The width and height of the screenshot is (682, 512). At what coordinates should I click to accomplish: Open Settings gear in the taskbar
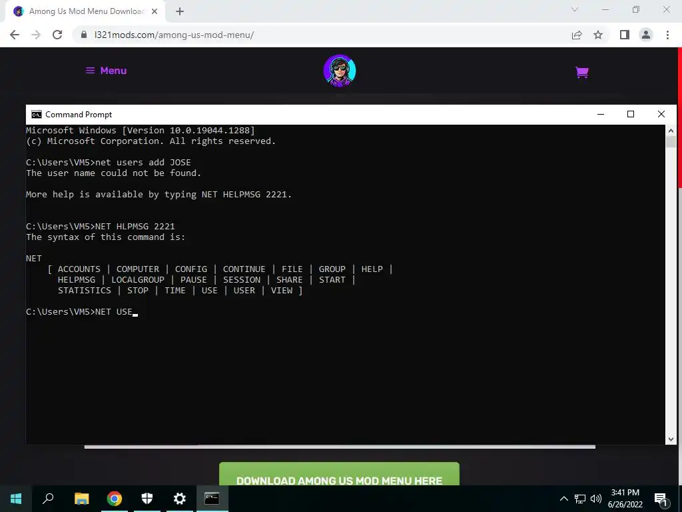(179, 499)
